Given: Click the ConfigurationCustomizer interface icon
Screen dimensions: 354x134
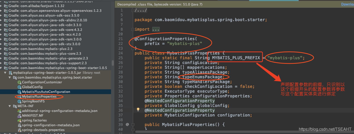Looking at the screenshot, I should point(19,82).
